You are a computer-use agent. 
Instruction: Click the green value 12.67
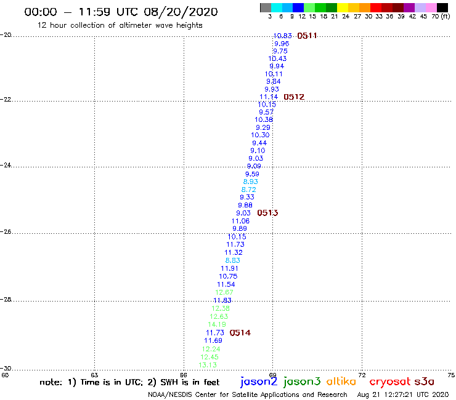(224, 292)
